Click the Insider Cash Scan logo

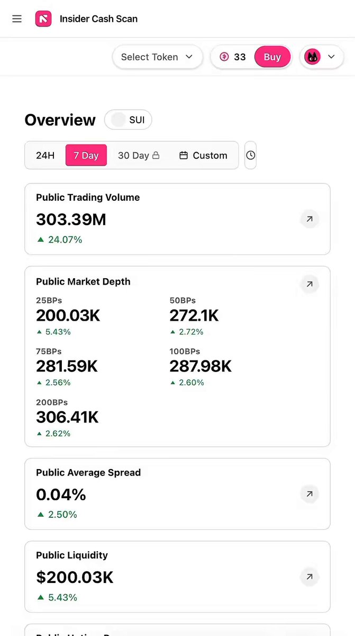[x=43, y=19]
